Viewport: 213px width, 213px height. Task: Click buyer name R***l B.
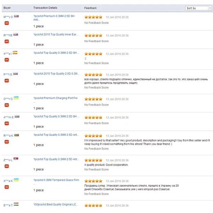tap(8, 35)
